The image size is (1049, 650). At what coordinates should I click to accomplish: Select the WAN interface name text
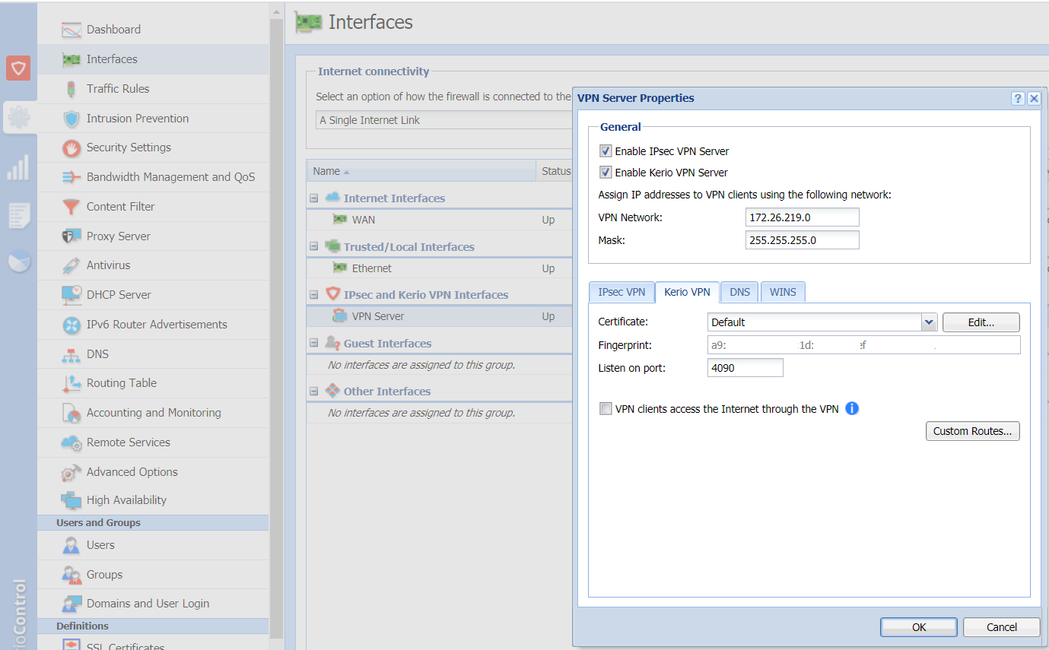pyautogui.click(x=363, y=220)
